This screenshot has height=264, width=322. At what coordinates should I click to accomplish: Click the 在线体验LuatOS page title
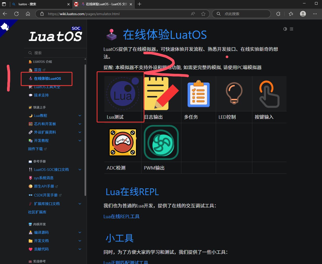(x=165, y=35)
